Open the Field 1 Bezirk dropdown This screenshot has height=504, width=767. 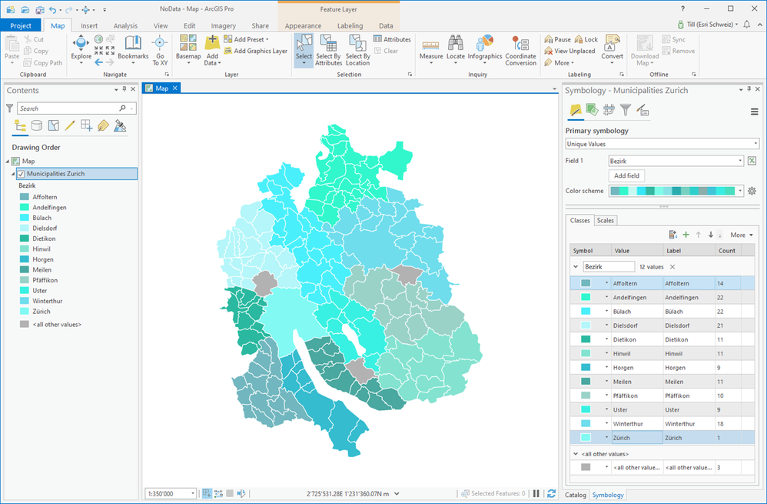(x=676, y=161)
